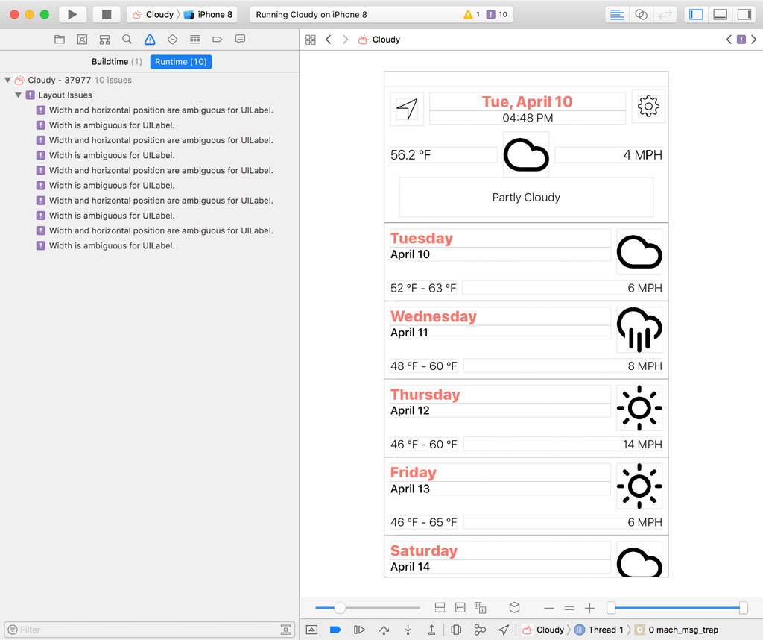Viewport: 763px width, 640px height.
Task: Collapse the Layout Issues group
Action: point(19,95)
